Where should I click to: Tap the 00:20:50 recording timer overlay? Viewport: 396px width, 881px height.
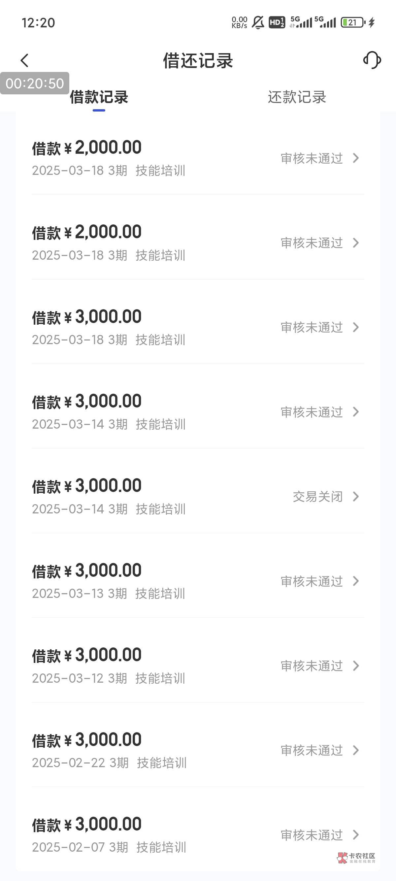[35, 83]
